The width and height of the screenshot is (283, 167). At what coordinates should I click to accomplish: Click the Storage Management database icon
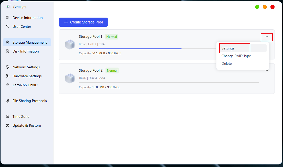click(x=7, y=42)
